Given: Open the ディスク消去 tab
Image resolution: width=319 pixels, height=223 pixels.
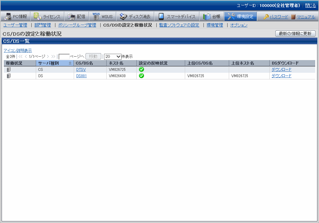Looking at the screenshot, I should (135, 16).
